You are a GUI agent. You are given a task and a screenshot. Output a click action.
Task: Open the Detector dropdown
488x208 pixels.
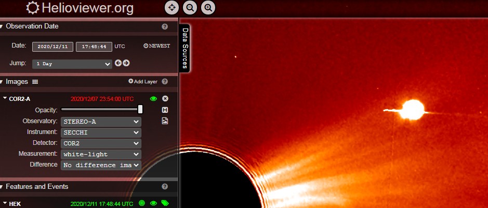pyautogui.click(x=101, y=143)
